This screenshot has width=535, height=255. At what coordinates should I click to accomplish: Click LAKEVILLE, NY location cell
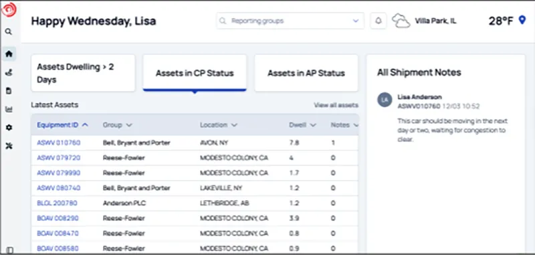tap(221, 188)
